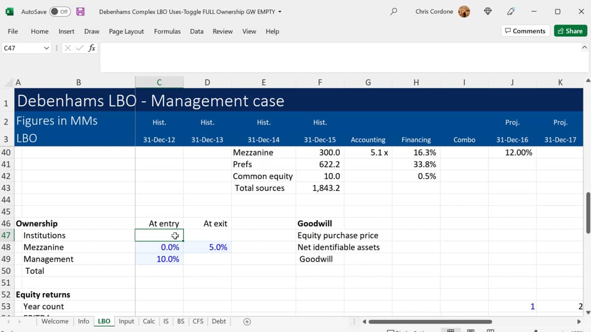
Task: Click the Select All corner triangle
Action: [7, 82]
